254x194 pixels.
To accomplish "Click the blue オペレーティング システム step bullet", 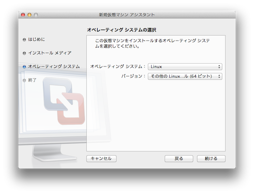I will [25, 66].
